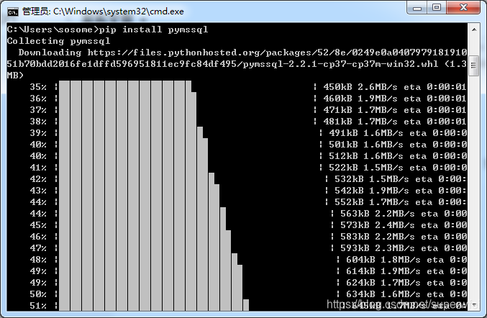
Task: Click the '460kB 1.9MB/s' download status
Action: tap(360, 99)
